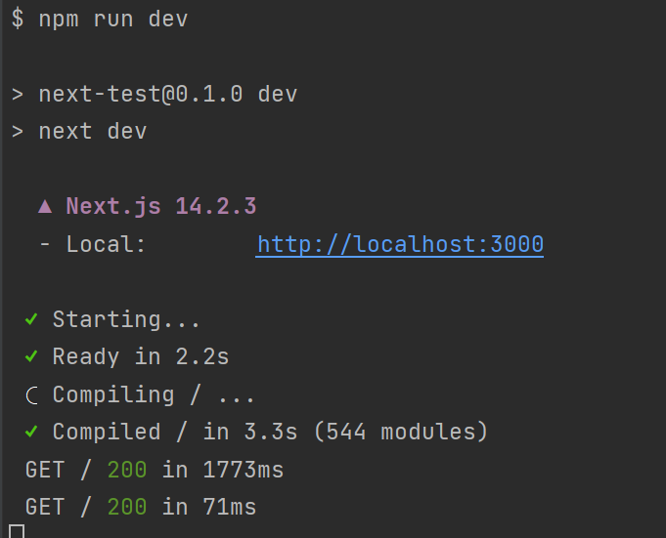This screenshot has width=666, height=538.
Task: Click the green checkmark beside 'Ready in 2.2s'
Action: point(31,356)
